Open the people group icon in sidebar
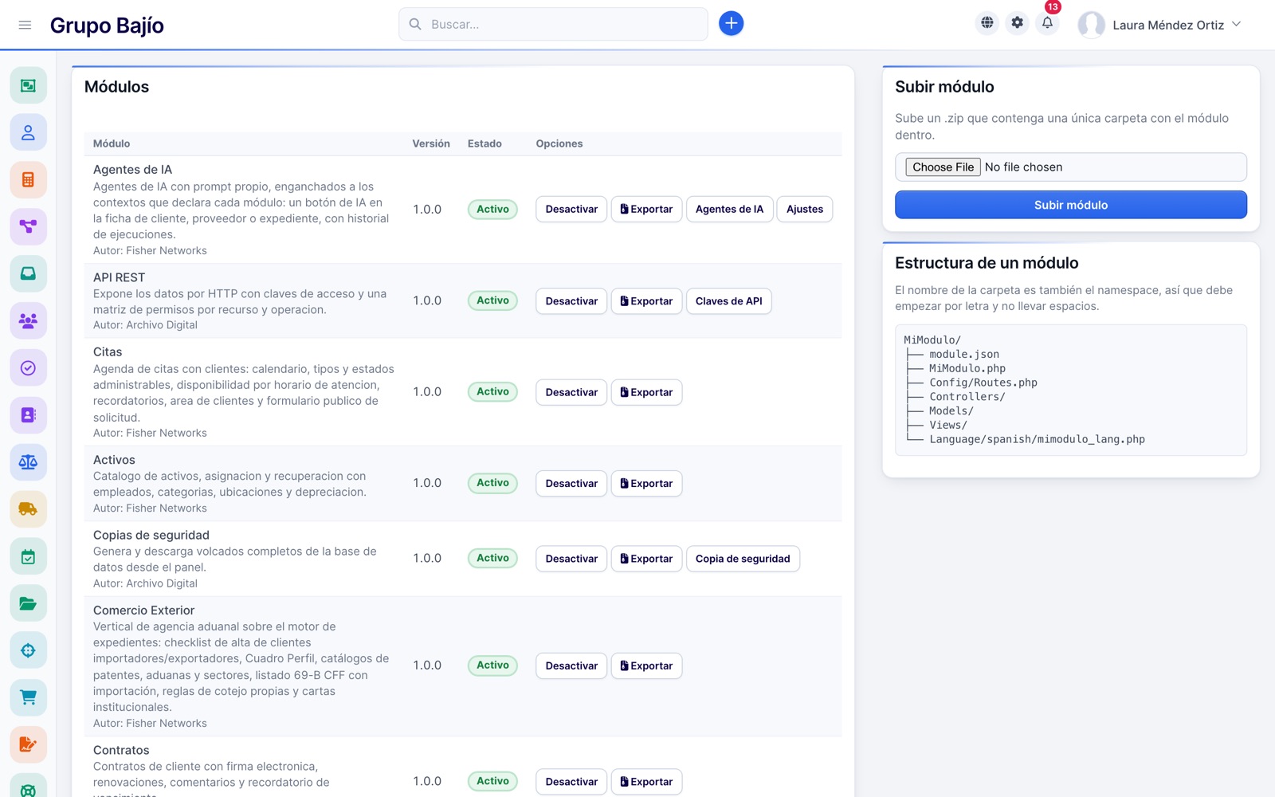Screen dimensions: 1275x797 [28, 320]
